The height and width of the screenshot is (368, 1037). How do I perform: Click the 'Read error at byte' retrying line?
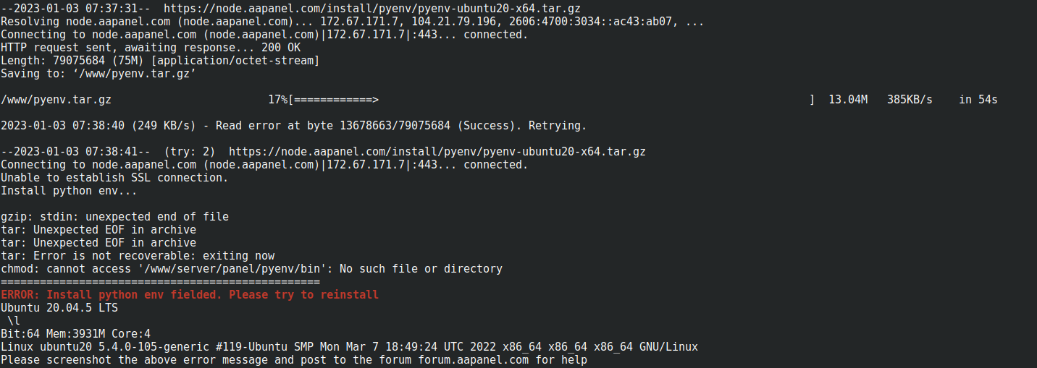[x=293, y=126]
